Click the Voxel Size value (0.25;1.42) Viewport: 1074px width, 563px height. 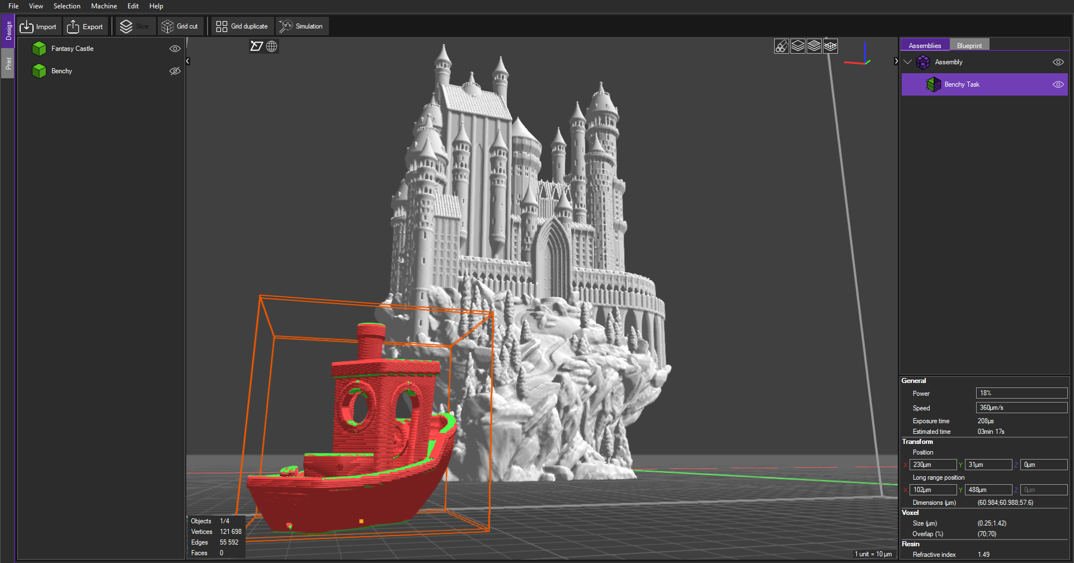coord(992,523)
